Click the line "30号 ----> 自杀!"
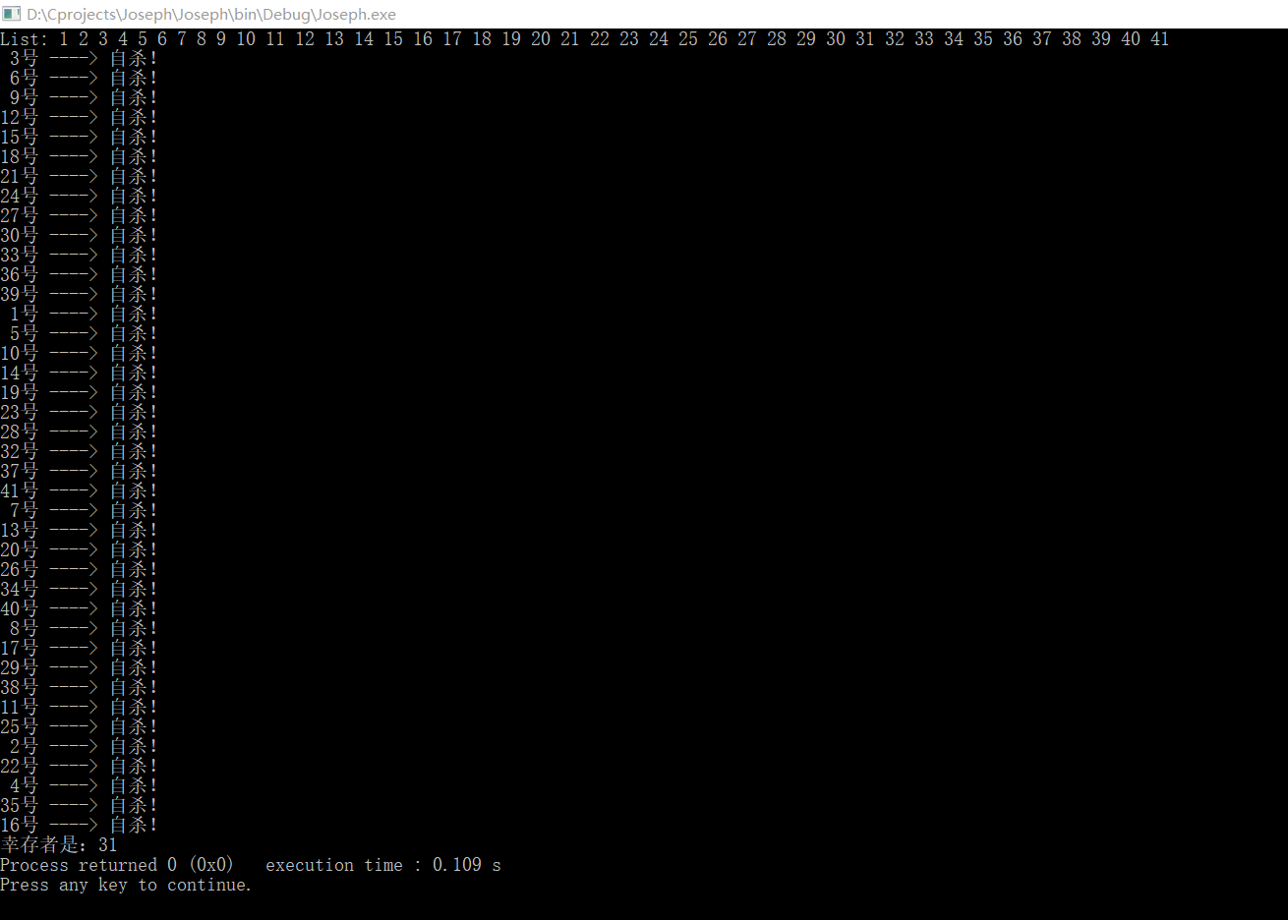This screenshot has width=1288, height=920. coord(79,235)
